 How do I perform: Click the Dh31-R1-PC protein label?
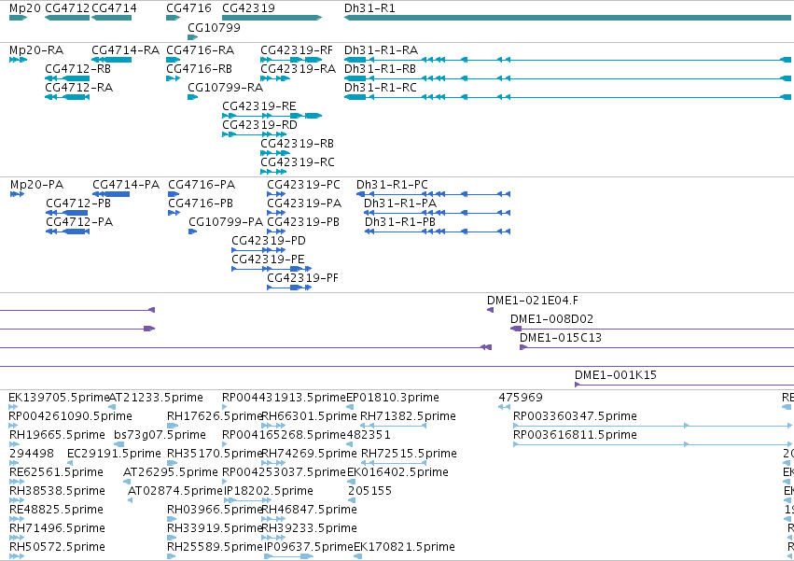[393, 185]
